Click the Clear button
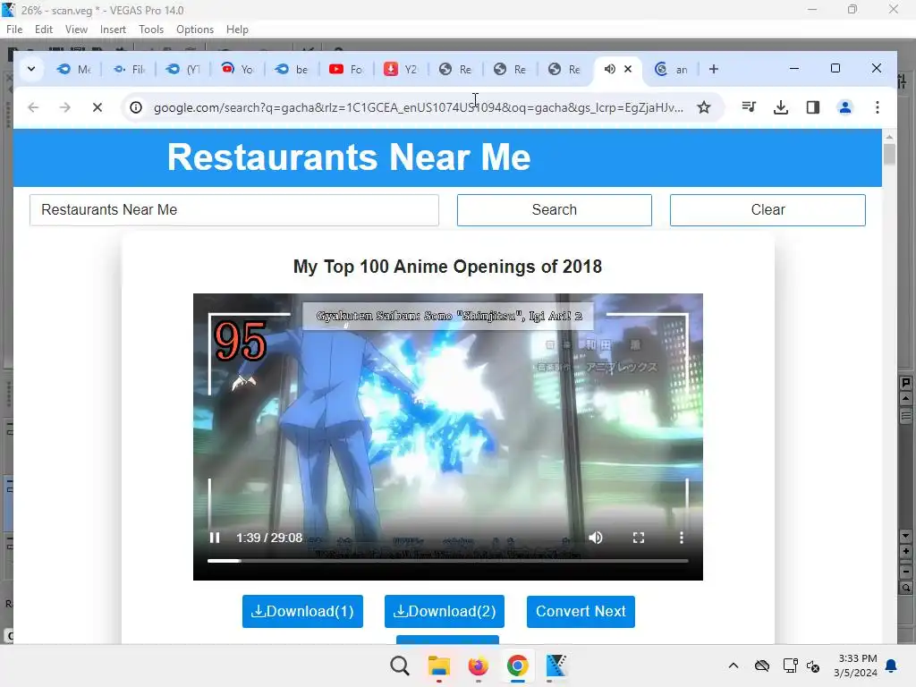916x687 pixels. 768,209
